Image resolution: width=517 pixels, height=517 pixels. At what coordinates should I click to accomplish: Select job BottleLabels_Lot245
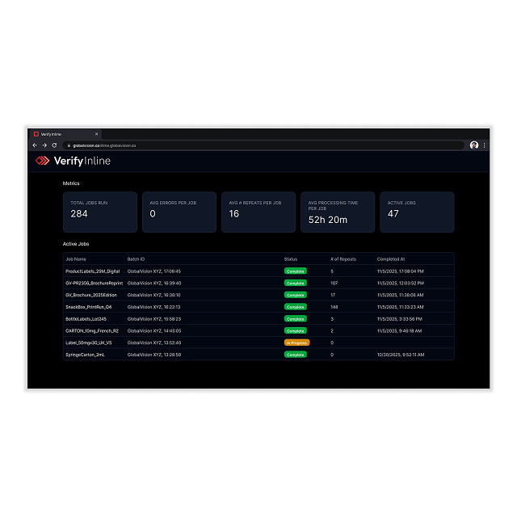[86, 319]
